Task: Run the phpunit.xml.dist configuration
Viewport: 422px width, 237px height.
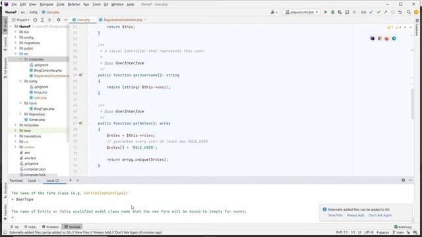Action: click(326, 12)
